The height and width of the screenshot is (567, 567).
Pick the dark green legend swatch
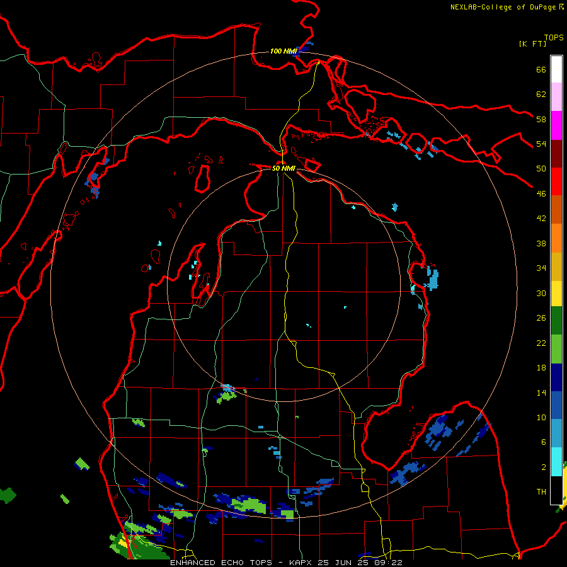click(x=556, y=321)
